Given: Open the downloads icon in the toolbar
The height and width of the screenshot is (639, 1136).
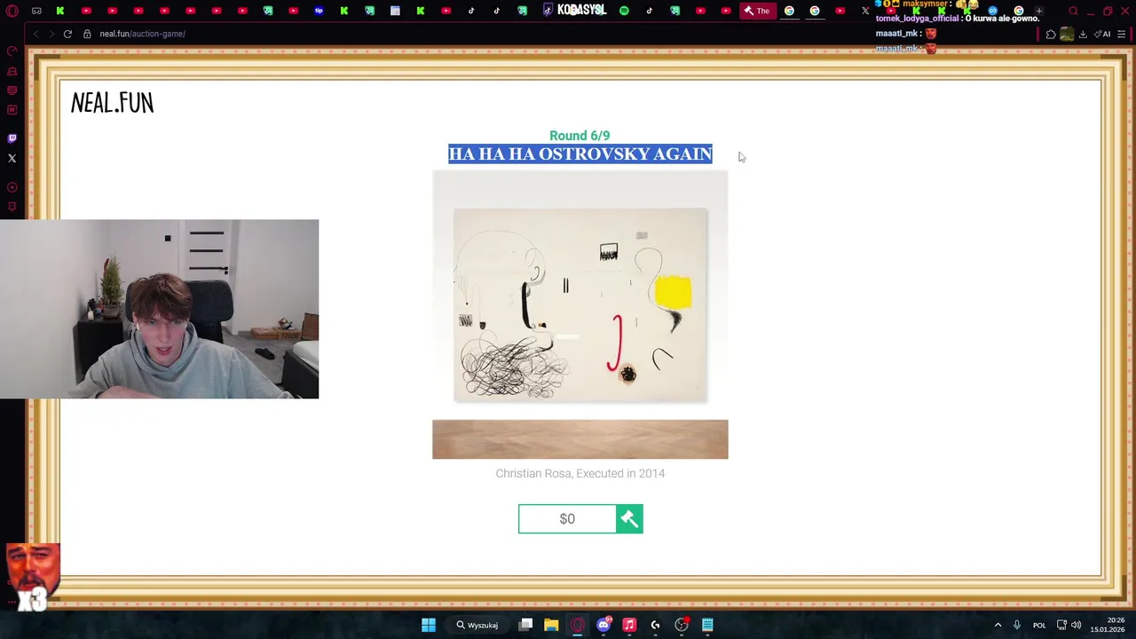Looking at the screenshot, I should click(x=1083, y=34).
